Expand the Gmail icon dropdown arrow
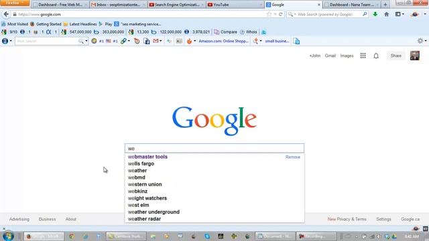 (x=161, y=41)
